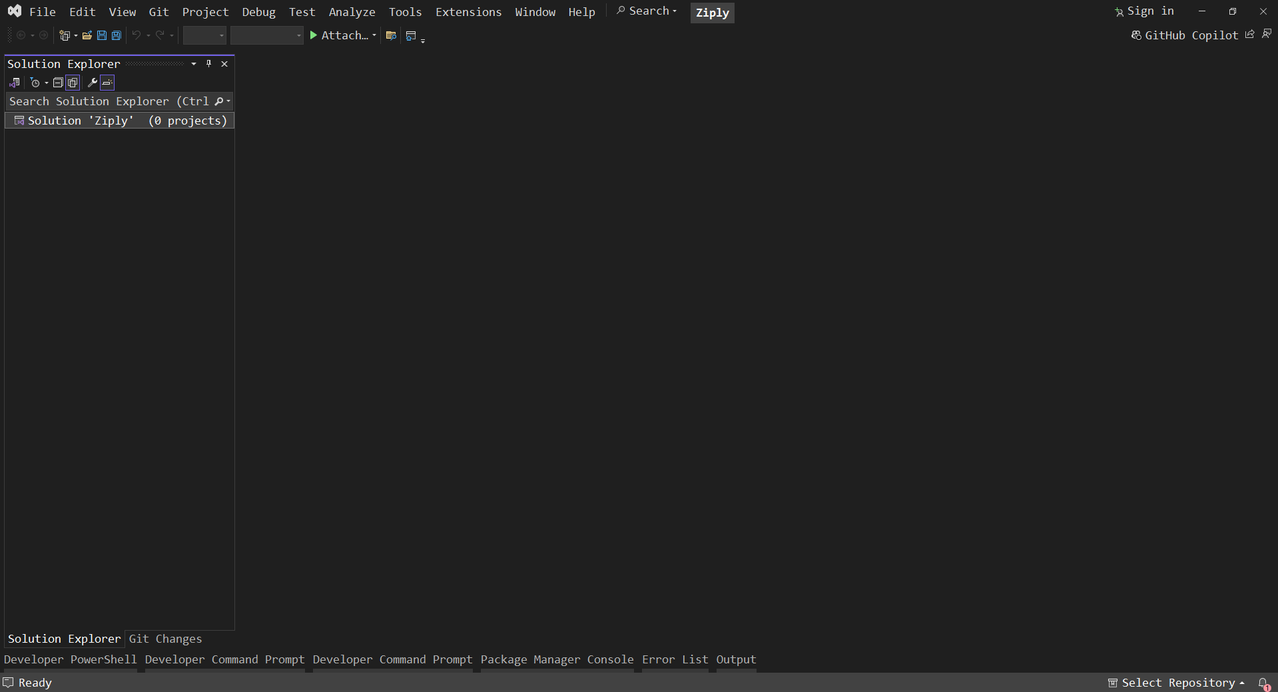Click the Sign in link

pyautogui.click(x=1150, y=11)
